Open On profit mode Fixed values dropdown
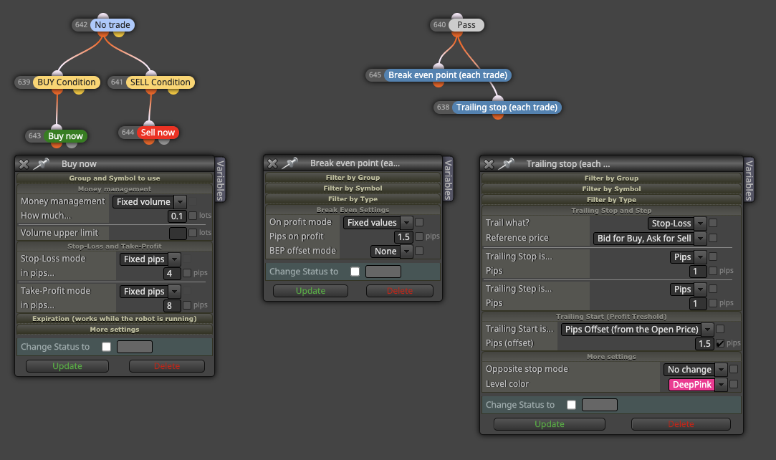This screenshot has width=776, height=460. [x=378, y=223]
